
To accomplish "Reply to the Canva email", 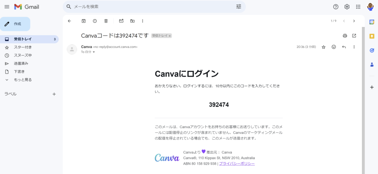I will tap(344, 47).
